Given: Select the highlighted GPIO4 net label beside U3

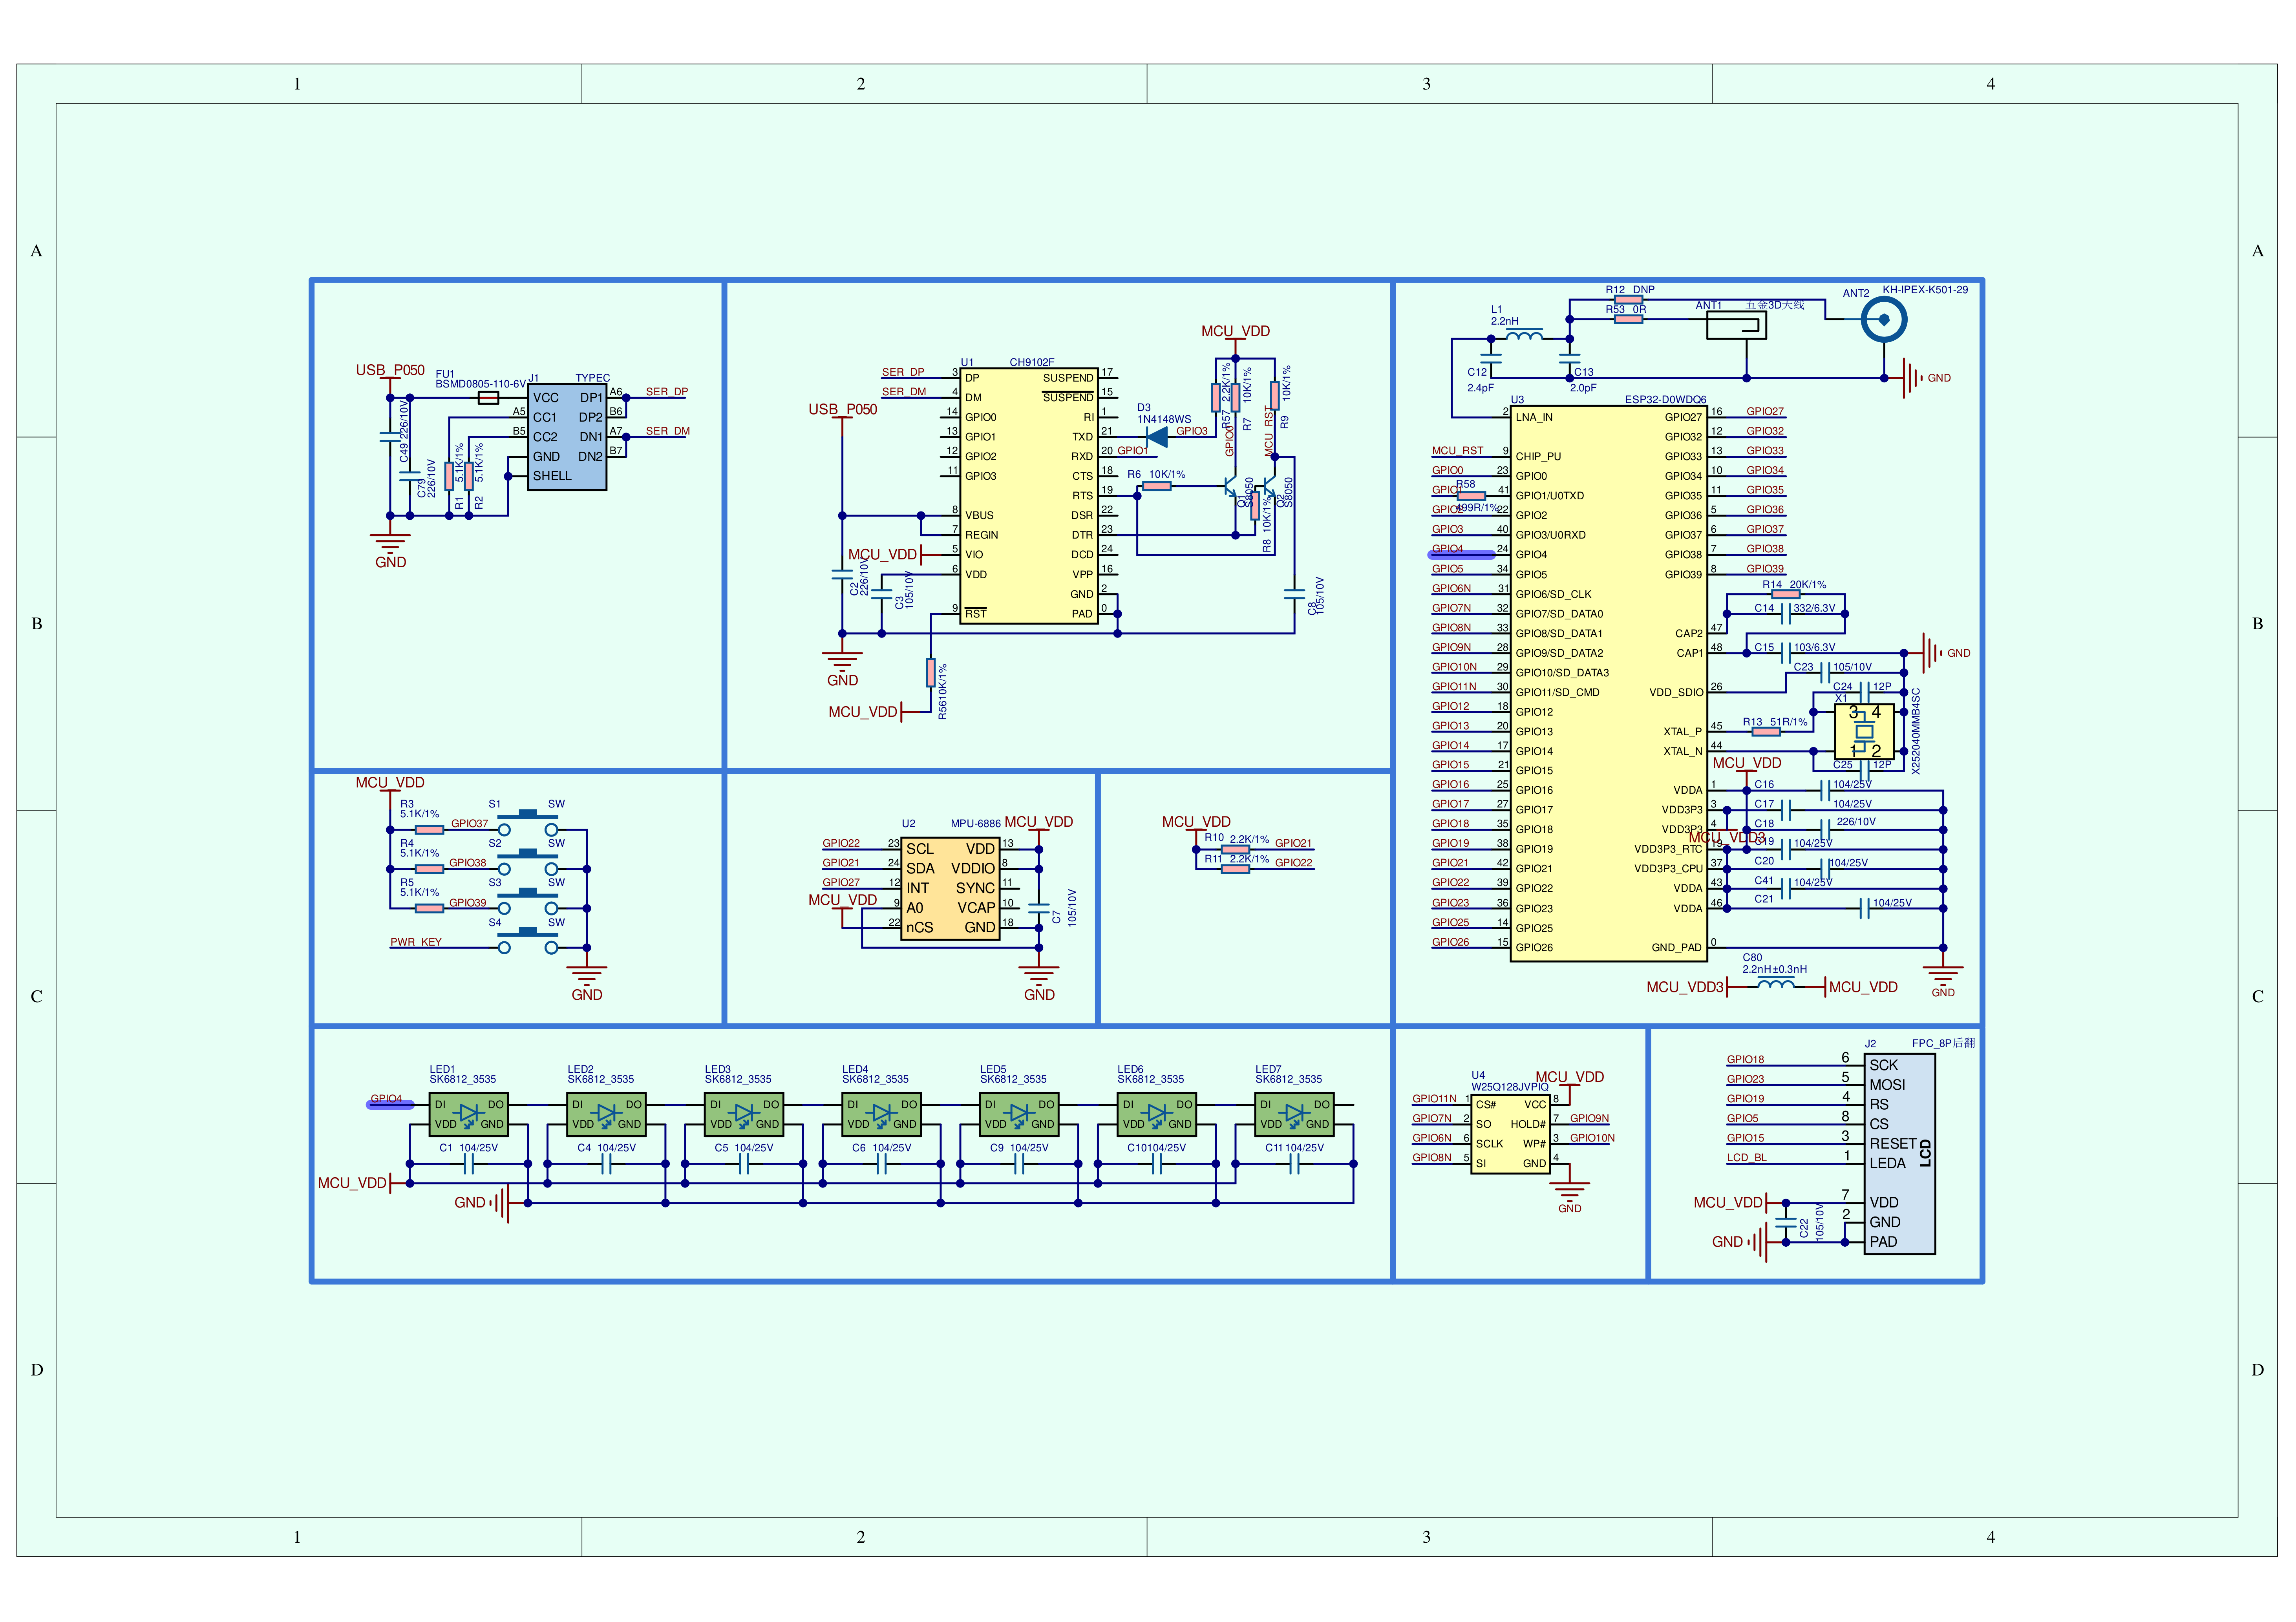Looking at the screenshot, I should [1447, 549].
